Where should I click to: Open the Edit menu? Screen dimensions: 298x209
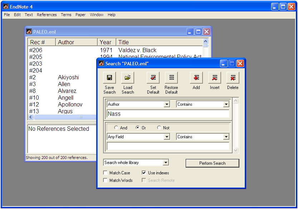click(17, 15)
